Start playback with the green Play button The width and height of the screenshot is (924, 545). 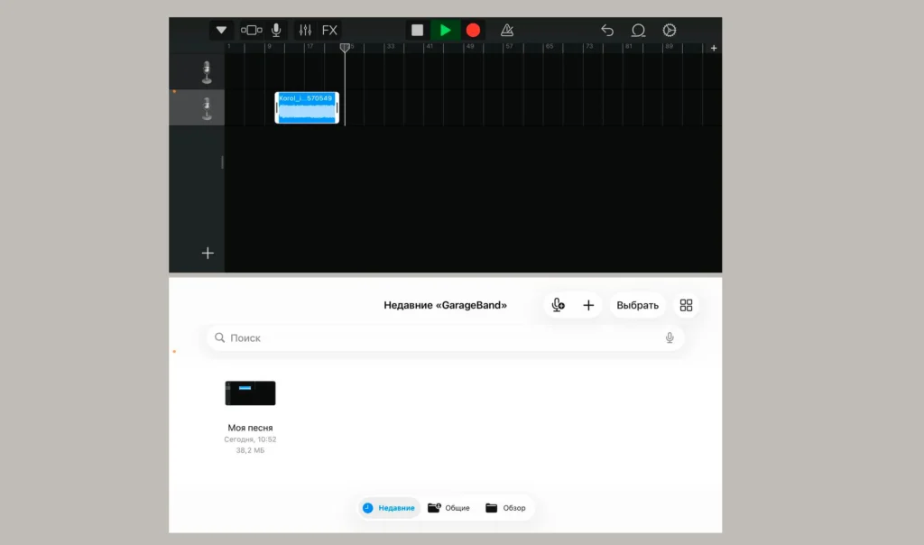click(445, 30)
